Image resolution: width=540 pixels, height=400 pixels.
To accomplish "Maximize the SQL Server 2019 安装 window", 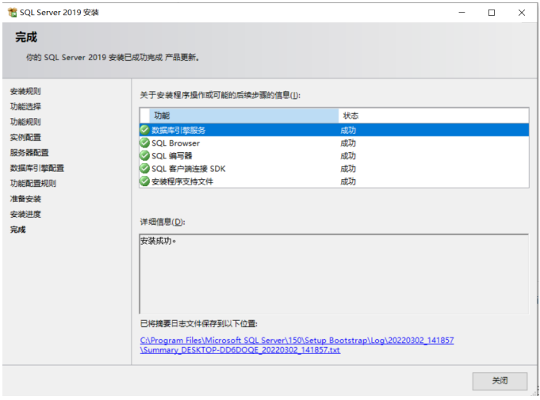I will [492, 13].
